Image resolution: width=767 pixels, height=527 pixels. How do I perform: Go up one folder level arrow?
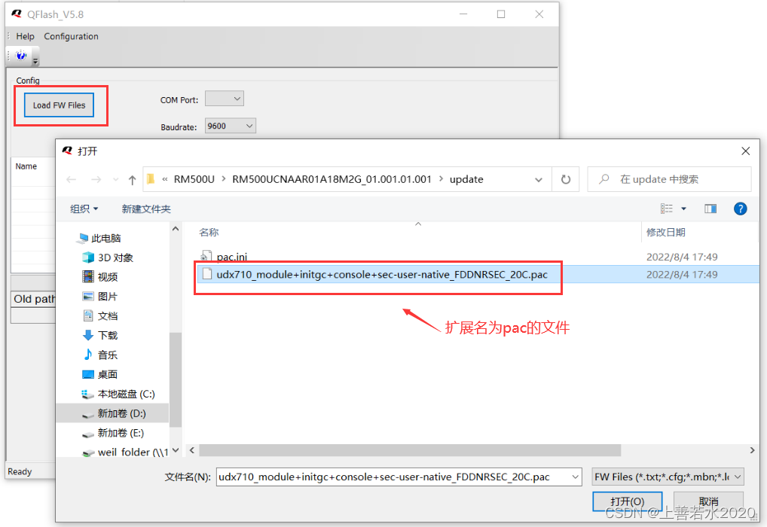132,179
